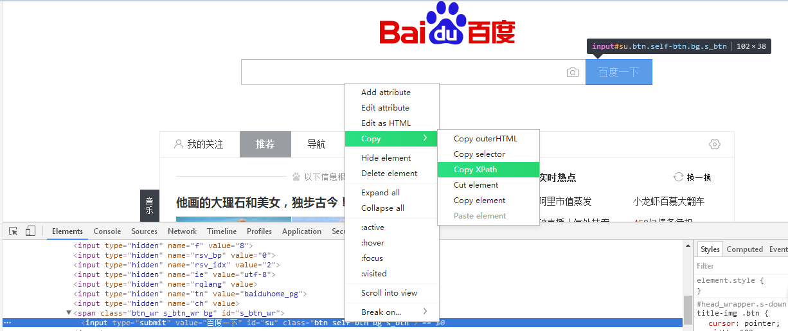The height and width of the screenshot is (331, 788).
Task: Switch to the Timeline DevTools tab
Action: [222, 231]
